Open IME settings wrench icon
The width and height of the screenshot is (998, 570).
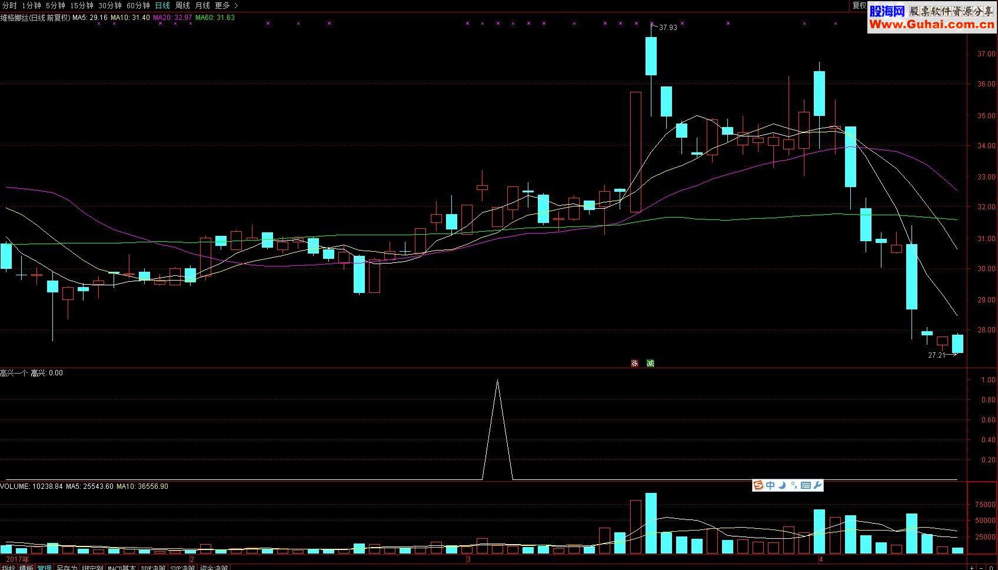point(817,485)
